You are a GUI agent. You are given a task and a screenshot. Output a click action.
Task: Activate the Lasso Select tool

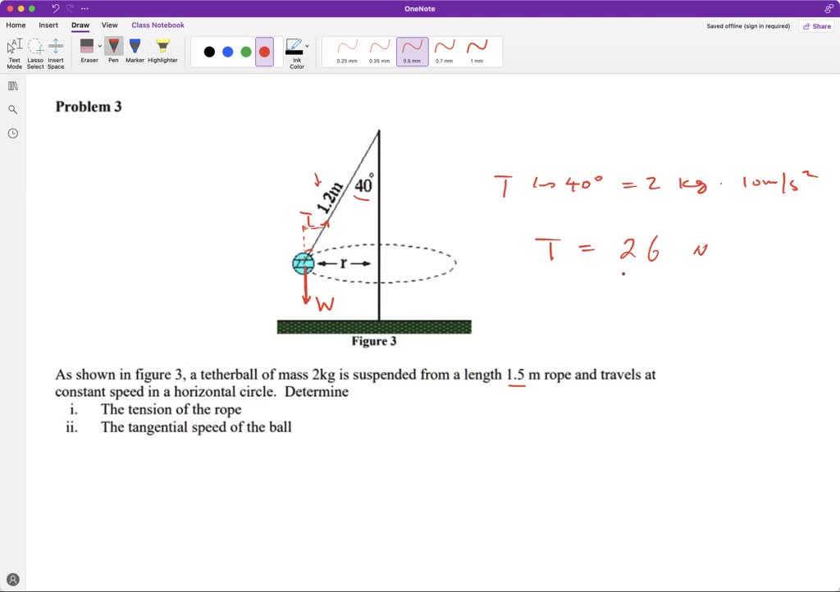[x=35, y=48]
